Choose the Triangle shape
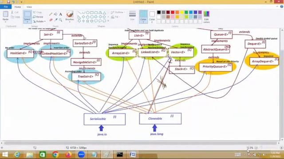 (104, 13)
